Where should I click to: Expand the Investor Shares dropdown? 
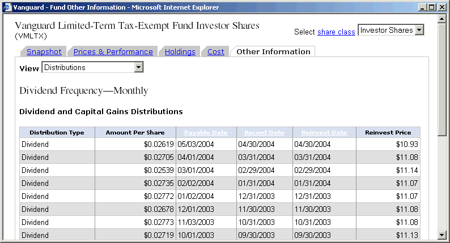[419, 31]
